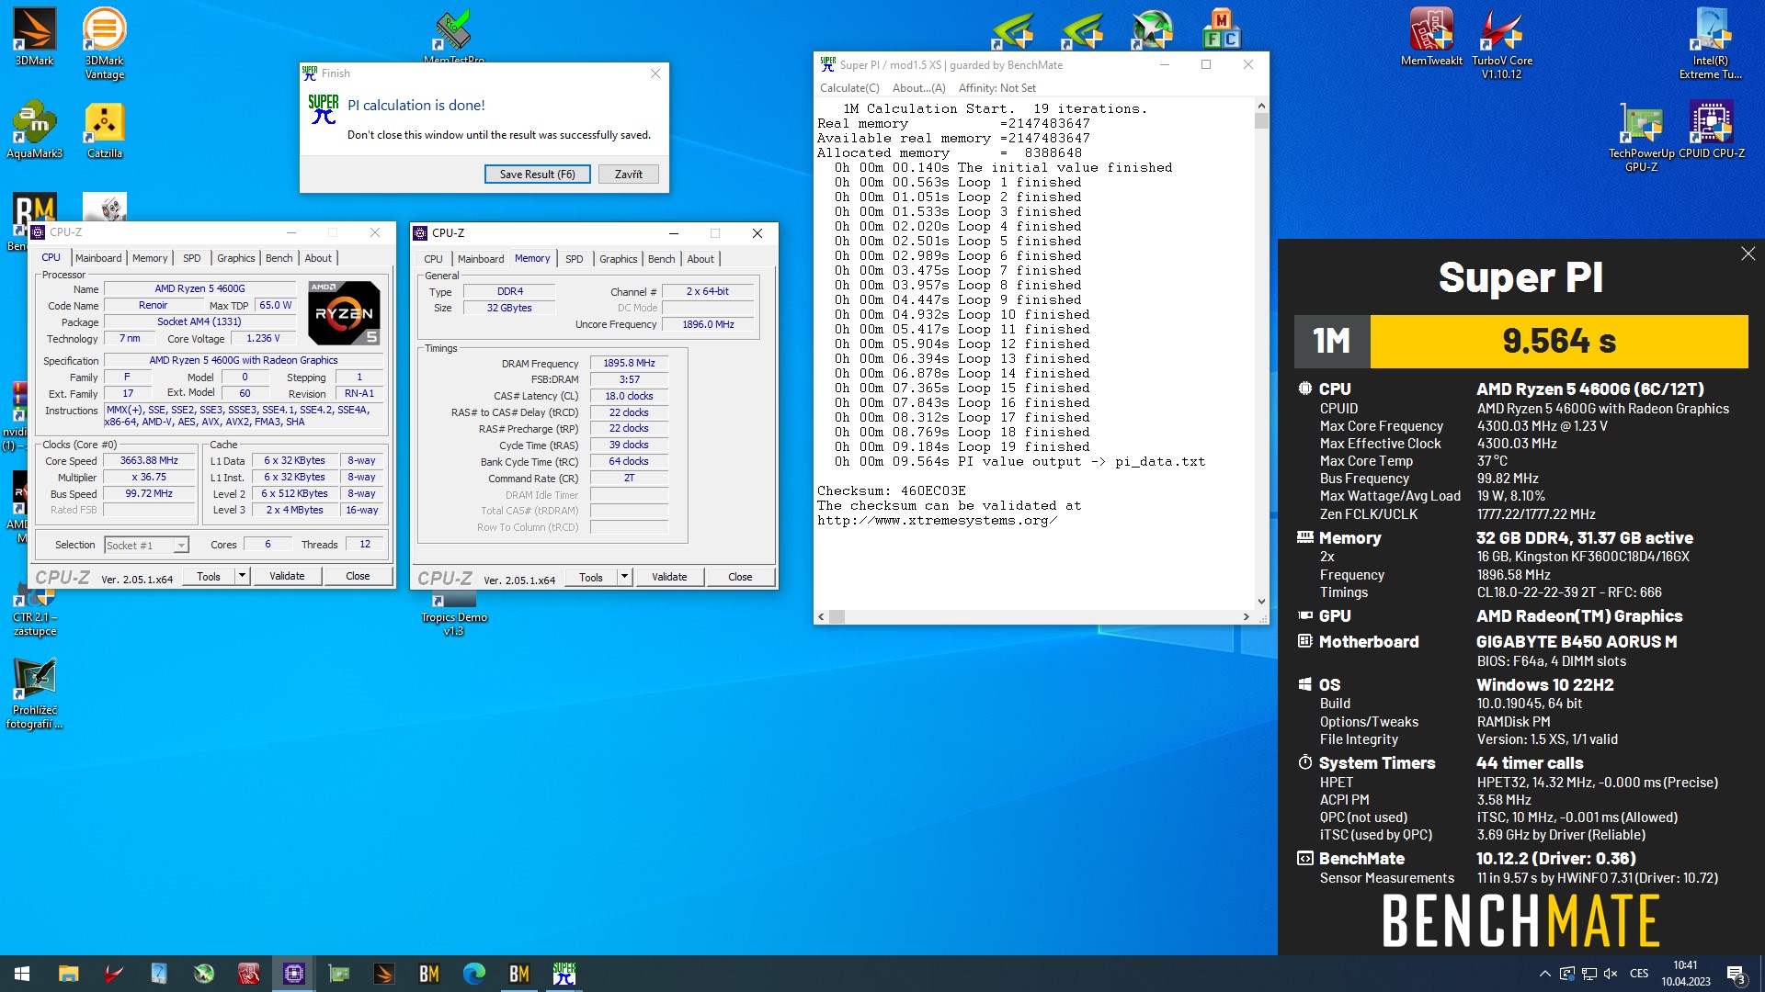The width and height of the screenshot is (1765, 992).
Task: Click the GIGABYTE B450 AORUS M entry
Action: click(x=1577, y=642)
